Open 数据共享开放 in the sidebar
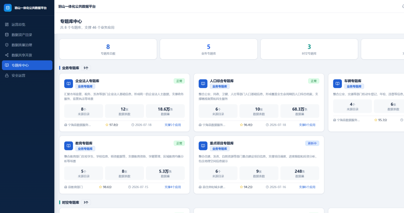Screen dimensions: 404x213 point(27,55)
